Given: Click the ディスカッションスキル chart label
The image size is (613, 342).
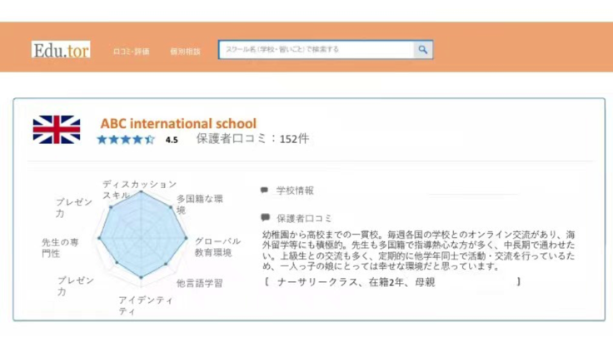Looking at the screenshot, I should pos(138,188).
